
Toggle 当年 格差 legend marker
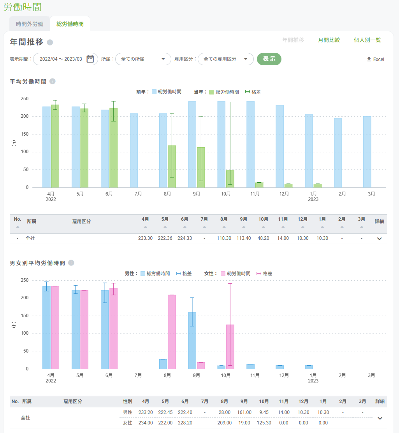coord(248,92)
